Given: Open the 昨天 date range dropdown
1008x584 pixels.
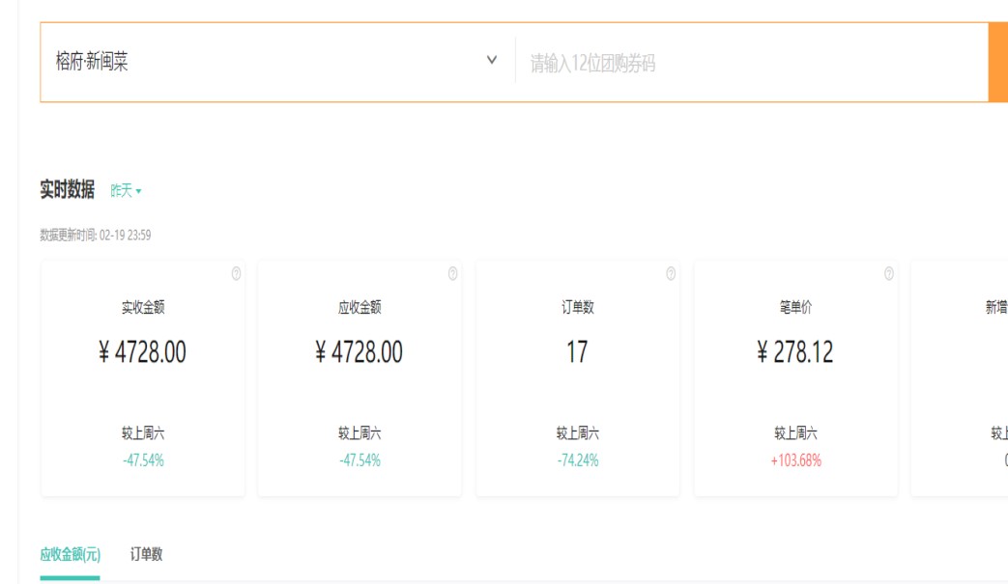Looking at the screenshot, I should tap(126, 191).
